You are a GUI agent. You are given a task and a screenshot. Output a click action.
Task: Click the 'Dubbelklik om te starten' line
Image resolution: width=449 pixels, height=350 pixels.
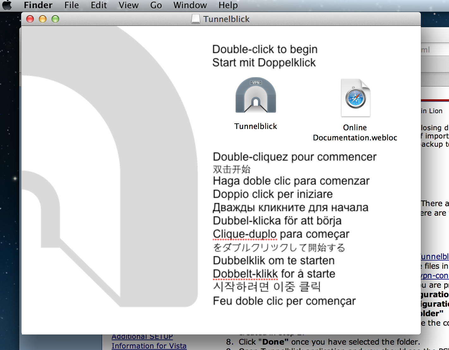click(x=274, y=261)
